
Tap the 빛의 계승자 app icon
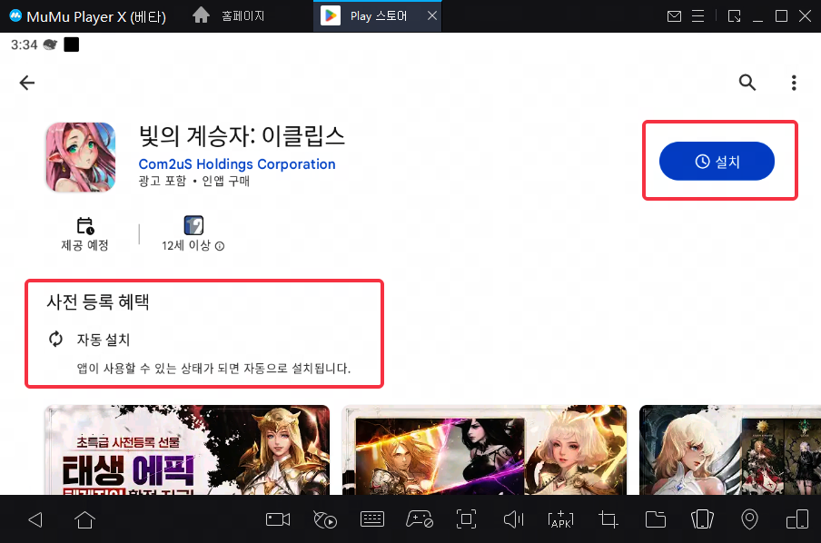tap(81, 157)
